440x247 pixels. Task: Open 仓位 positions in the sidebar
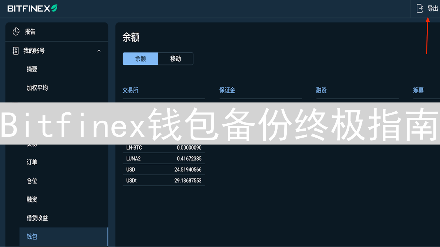point(32,181)
